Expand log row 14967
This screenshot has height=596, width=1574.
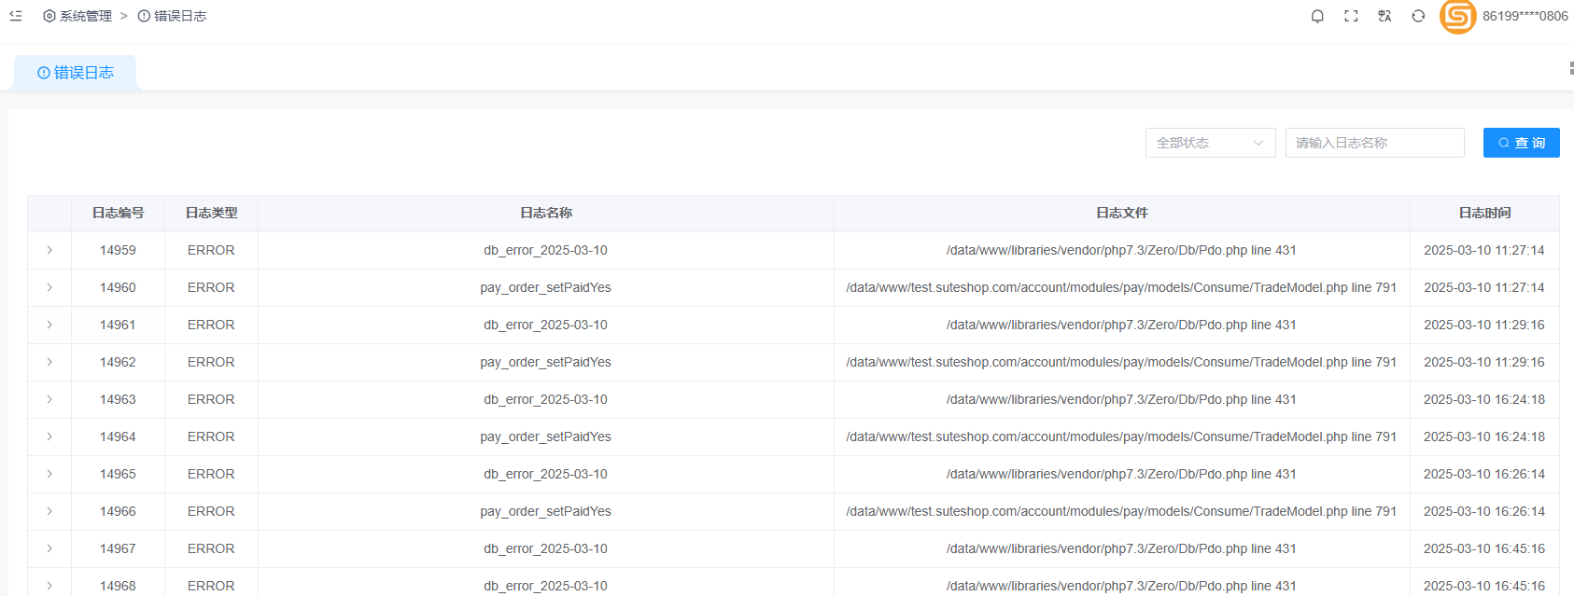pyautogui.click(x=49, y=548)
